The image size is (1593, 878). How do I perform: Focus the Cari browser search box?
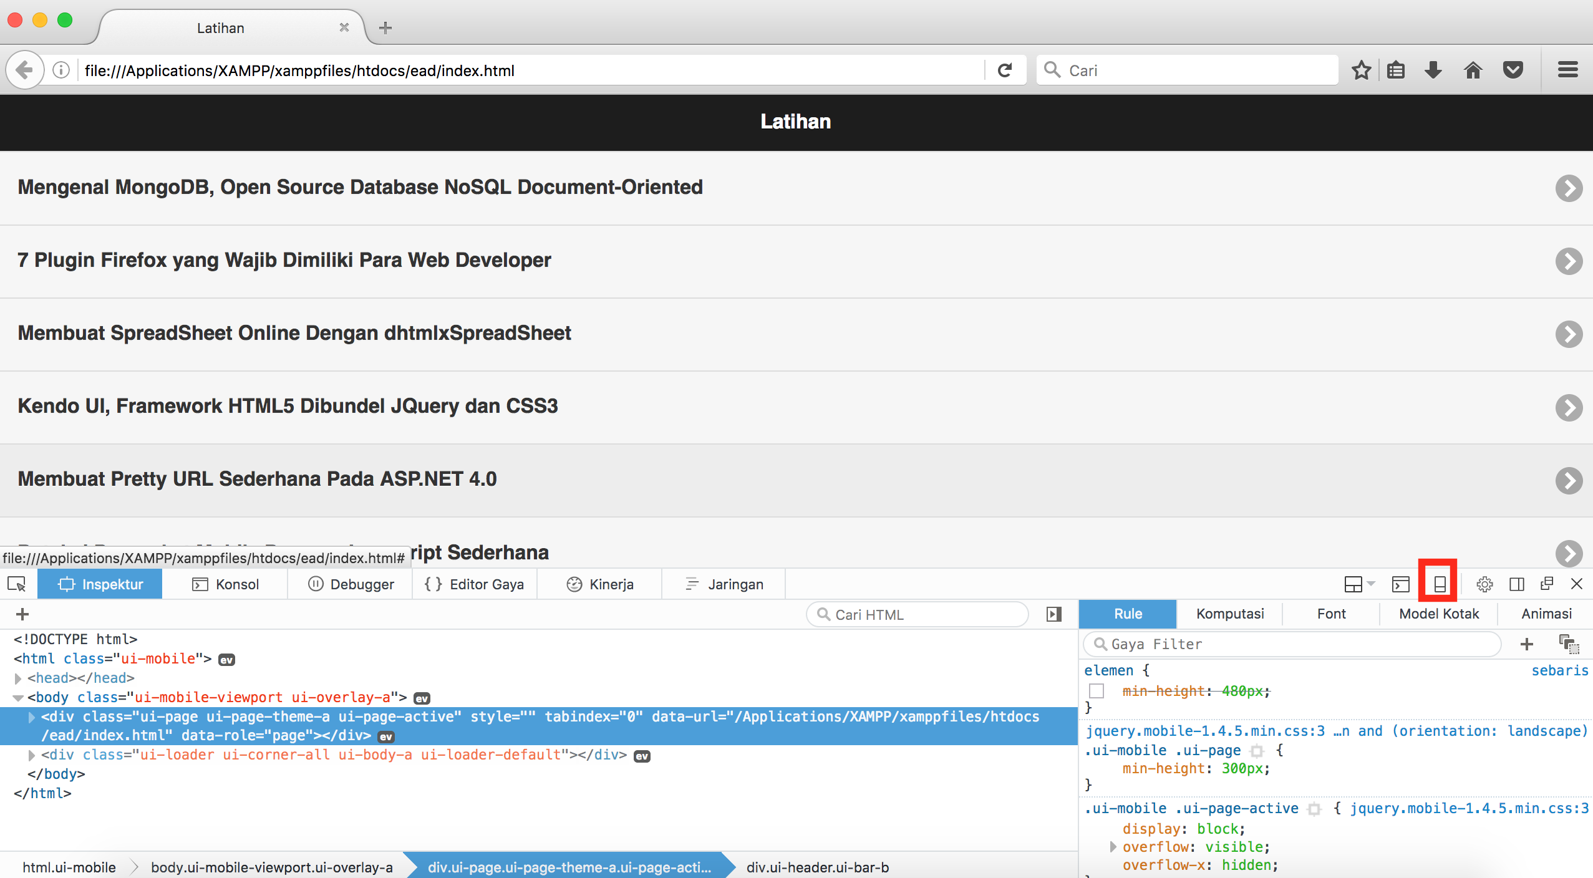pos(1188,70)
